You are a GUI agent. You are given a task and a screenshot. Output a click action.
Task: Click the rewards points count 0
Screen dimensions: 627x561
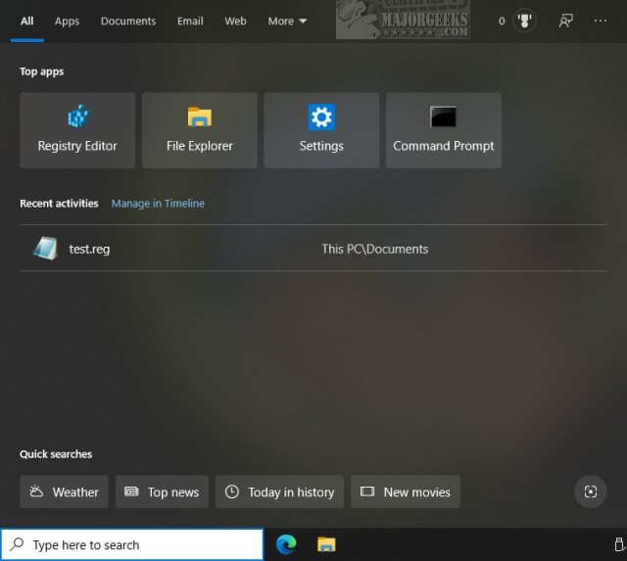pyautogui.click(x=502, y=21)
